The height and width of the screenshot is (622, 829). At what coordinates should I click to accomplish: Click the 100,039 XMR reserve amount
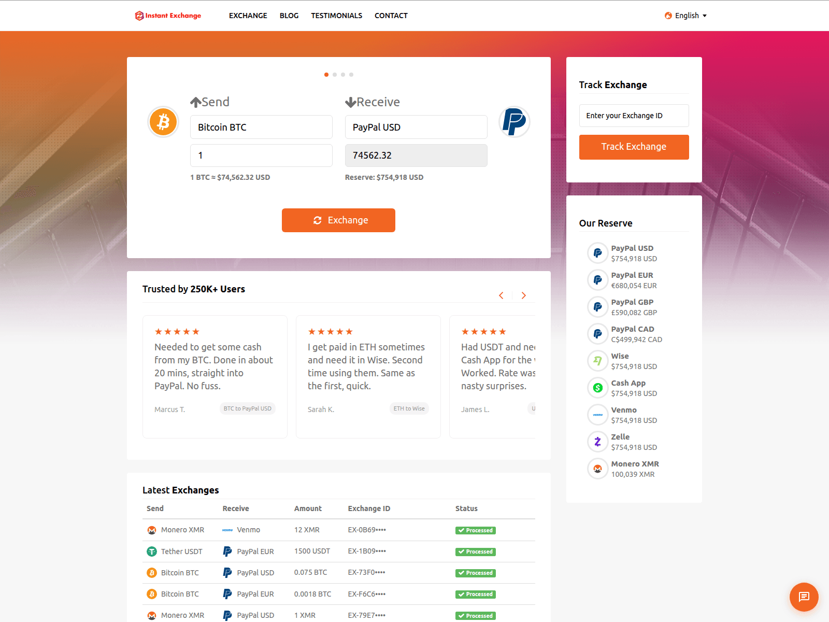(633, 474)
